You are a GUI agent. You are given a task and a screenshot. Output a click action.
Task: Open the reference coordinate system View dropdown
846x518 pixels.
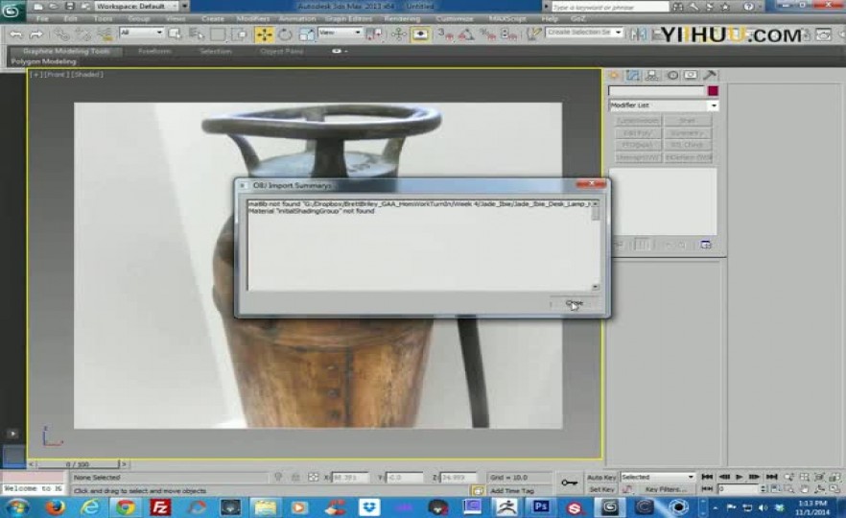coord(340,33)
